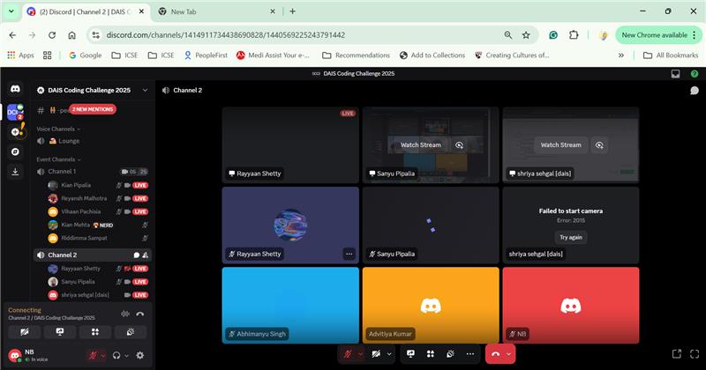Switch to the New Tab browser tab

[x=216, y=11]
